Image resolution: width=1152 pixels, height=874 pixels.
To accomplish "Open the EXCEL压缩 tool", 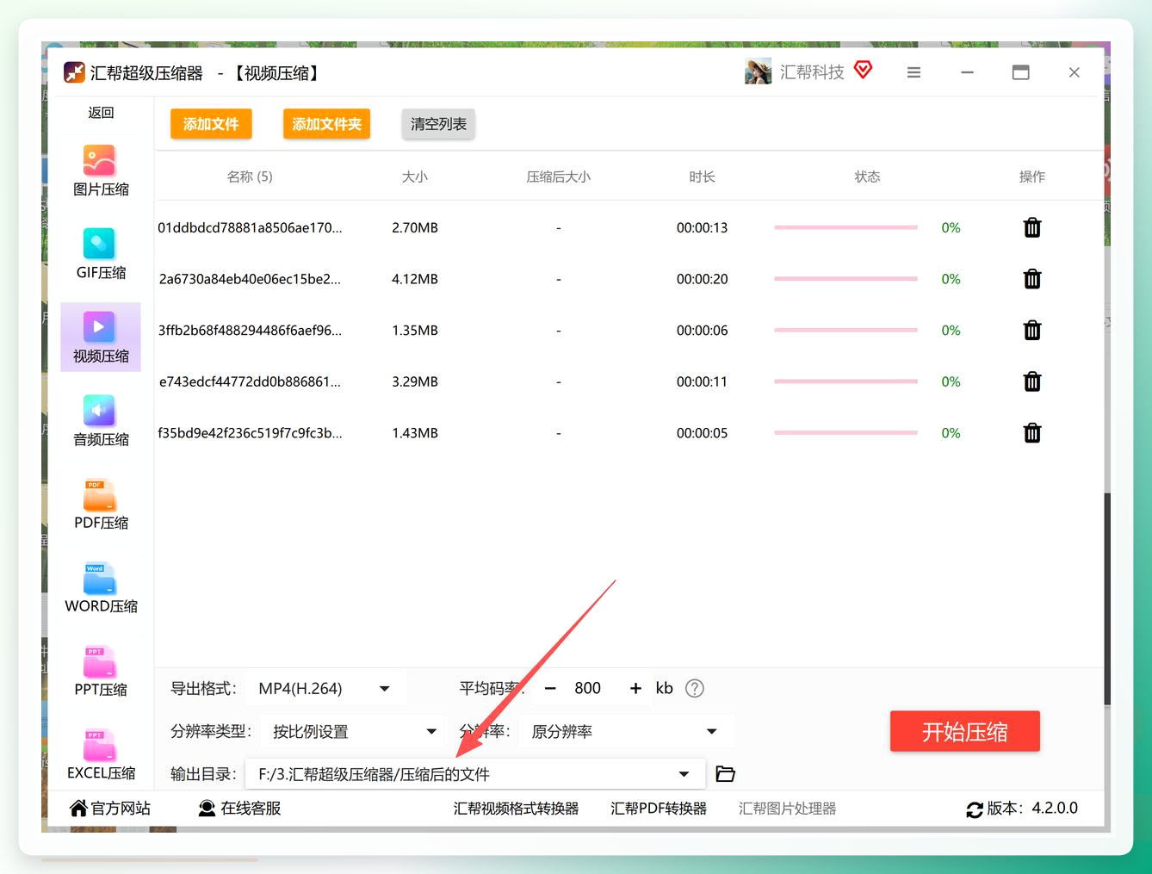I will click(101, 754).
